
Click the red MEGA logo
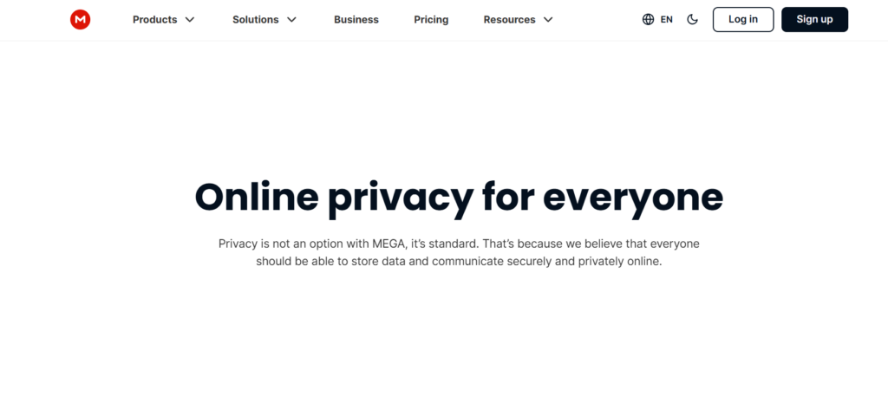(81, 20)
